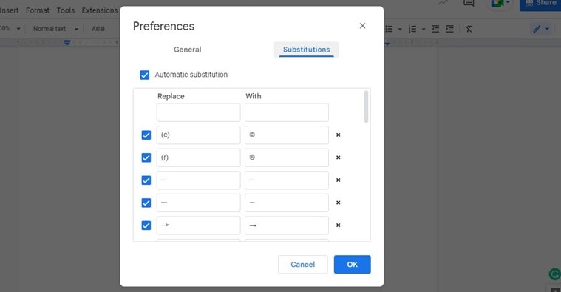Click the Cancel button
The height and width of the screenshot is (292, 561).
(303, 265)
